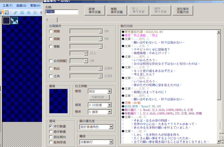Open the 遊戲(G) menu
224x147 pixels.
(x=21, y=6)
